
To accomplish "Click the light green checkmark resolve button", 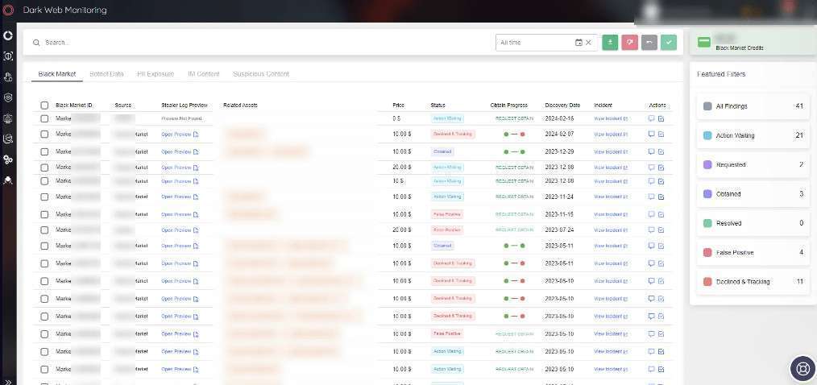I will pos(669,42).
